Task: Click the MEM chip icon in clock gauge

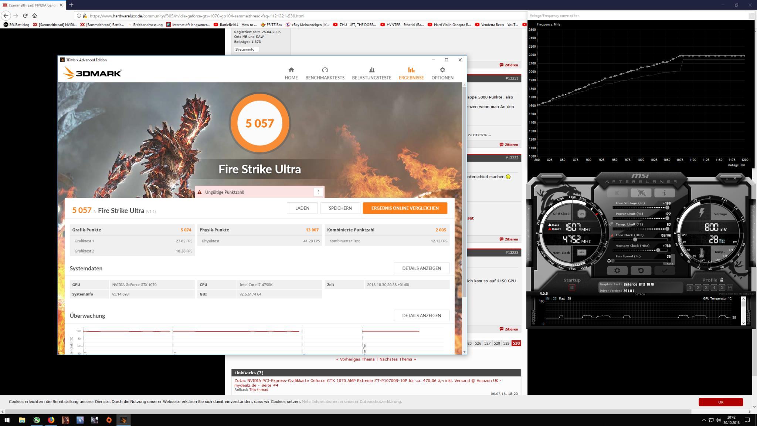Action: click(x=581, y=253)
